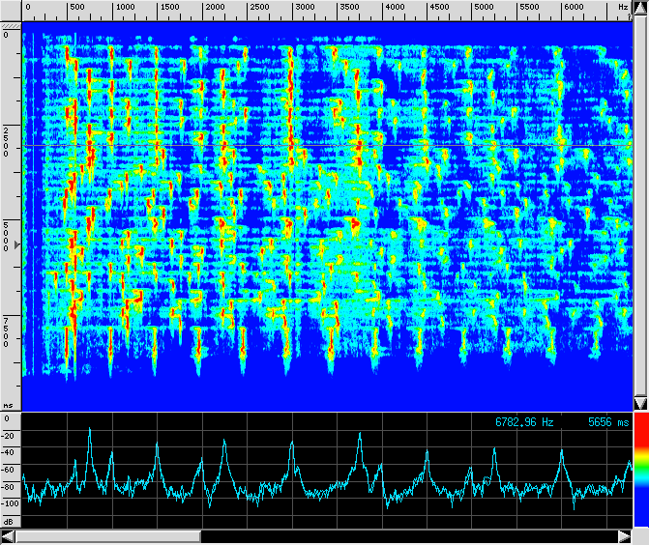Click the vertical scrollbar down arrow

[x=640, y=402]
